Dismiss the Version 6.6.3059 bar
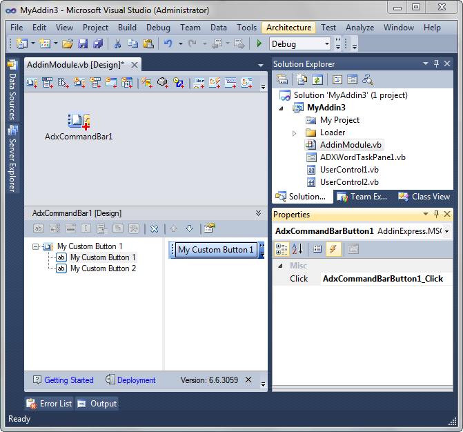The width and height of the screenshot is (463, 432). 248,380
